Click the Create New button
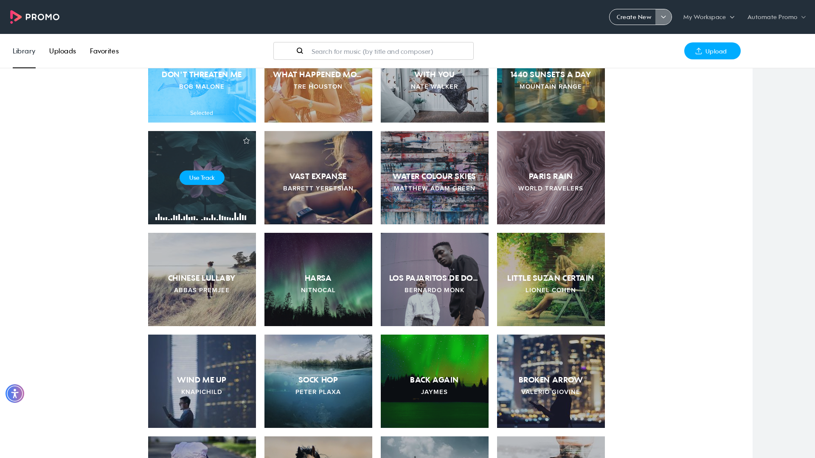815x458 pixels. (x=633, y=17)
